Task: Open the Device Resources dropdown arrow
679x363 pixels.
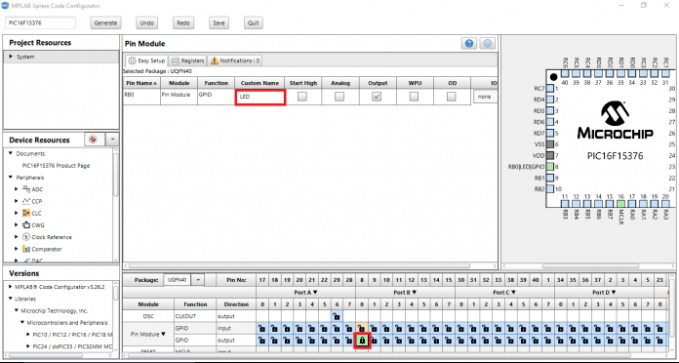Action: tap(112, 139)
